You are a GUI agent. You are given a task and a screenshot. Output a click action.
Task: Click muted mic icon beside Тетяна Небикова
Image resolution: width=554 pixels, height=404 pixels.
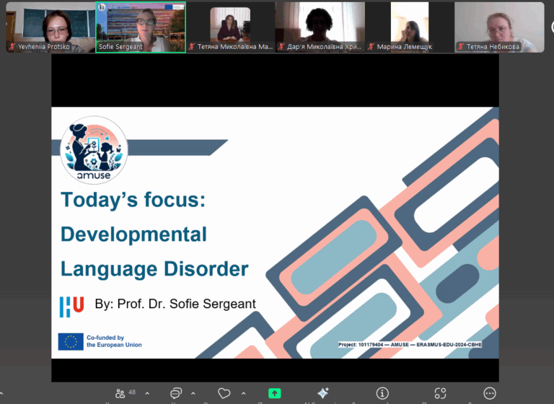coord(461,46)
